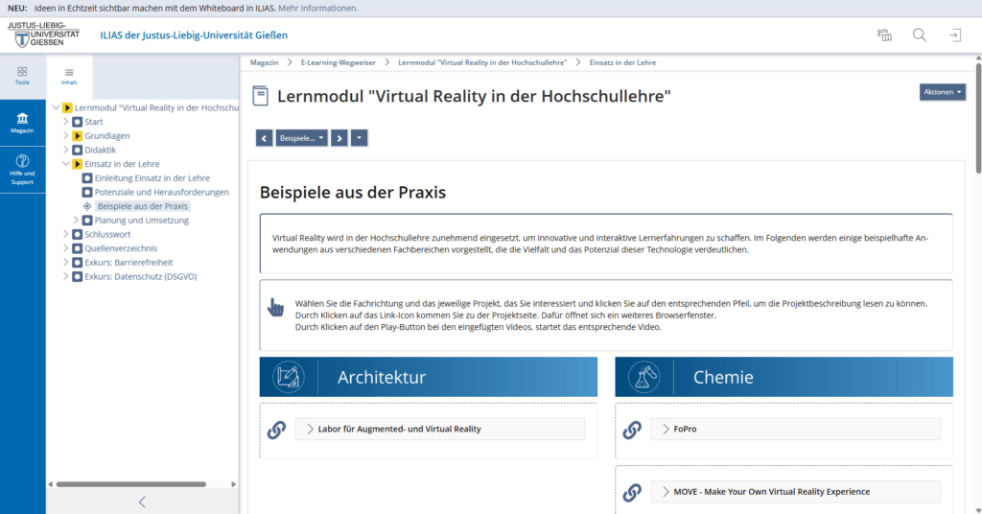Click link icon beside Labor für Augmented

click(x=276, y=430)
